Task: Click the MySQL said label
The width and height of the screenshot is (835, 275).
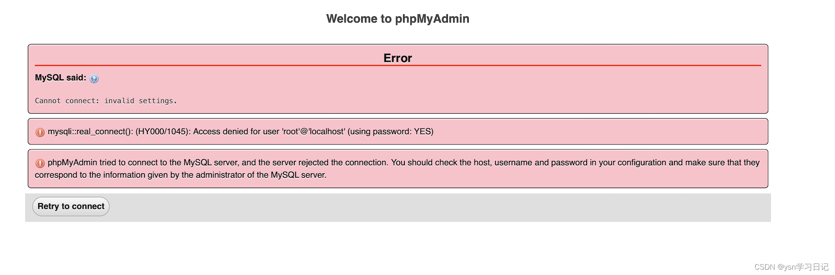Action: [60, 77]
